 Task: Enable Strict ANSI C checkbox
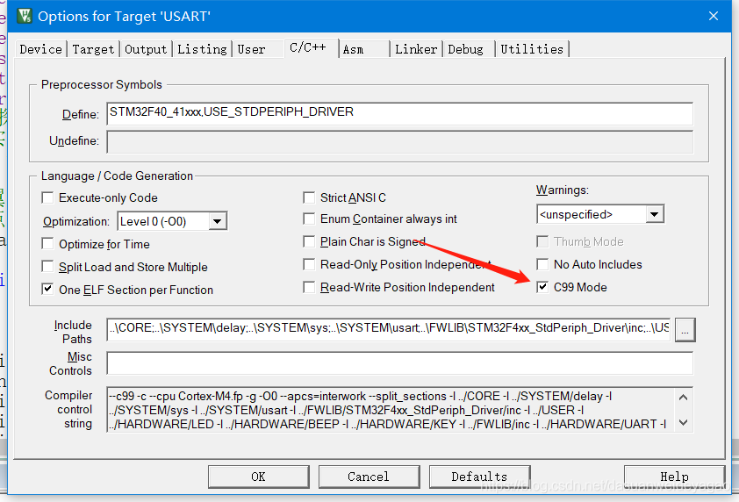click(309, 197)
